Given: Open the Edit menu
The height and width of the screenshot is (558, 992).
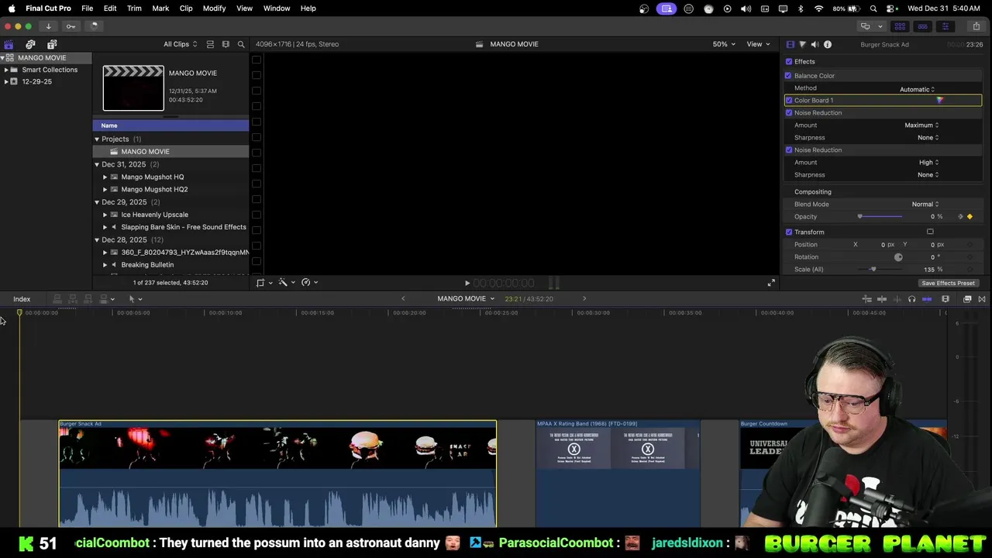Looking at the screenshot, I should (110, 9).
